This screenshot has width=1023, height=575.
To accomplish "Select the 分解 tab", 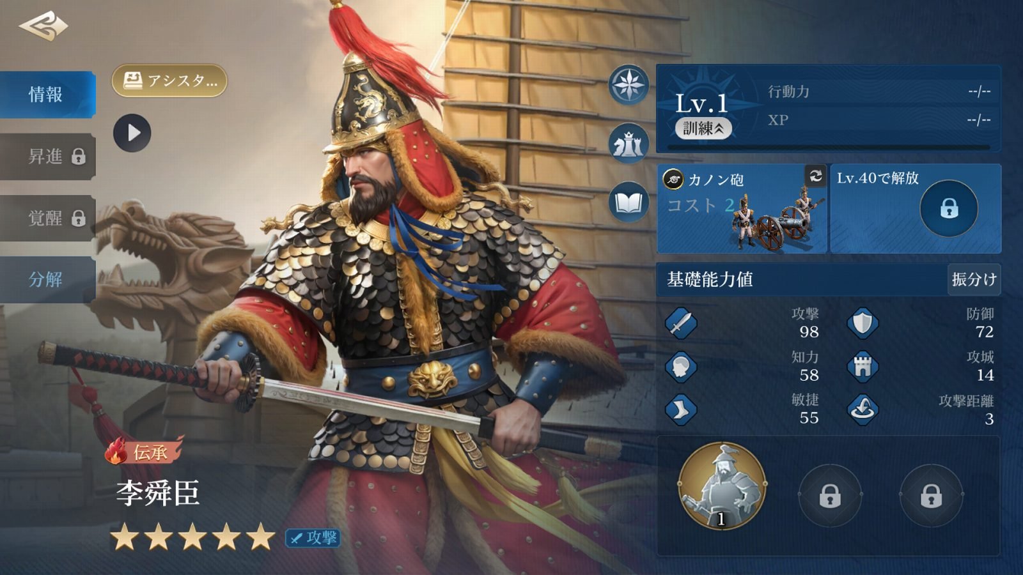I will pyautogui.click(x=47, y=280).
